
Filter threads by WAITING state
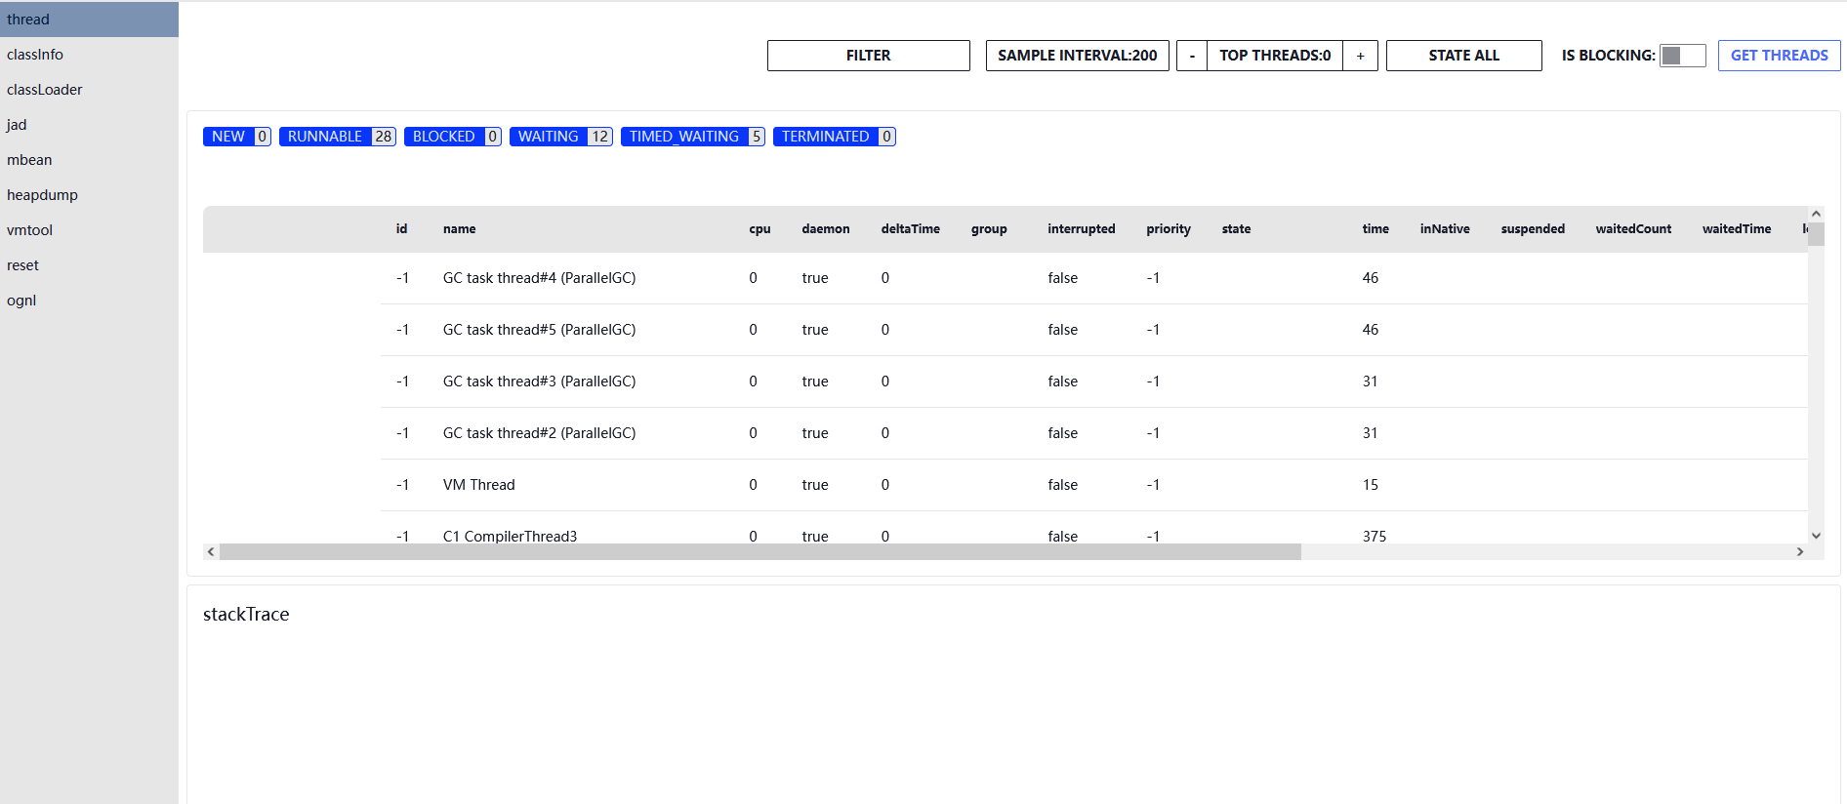click(561, 137)
